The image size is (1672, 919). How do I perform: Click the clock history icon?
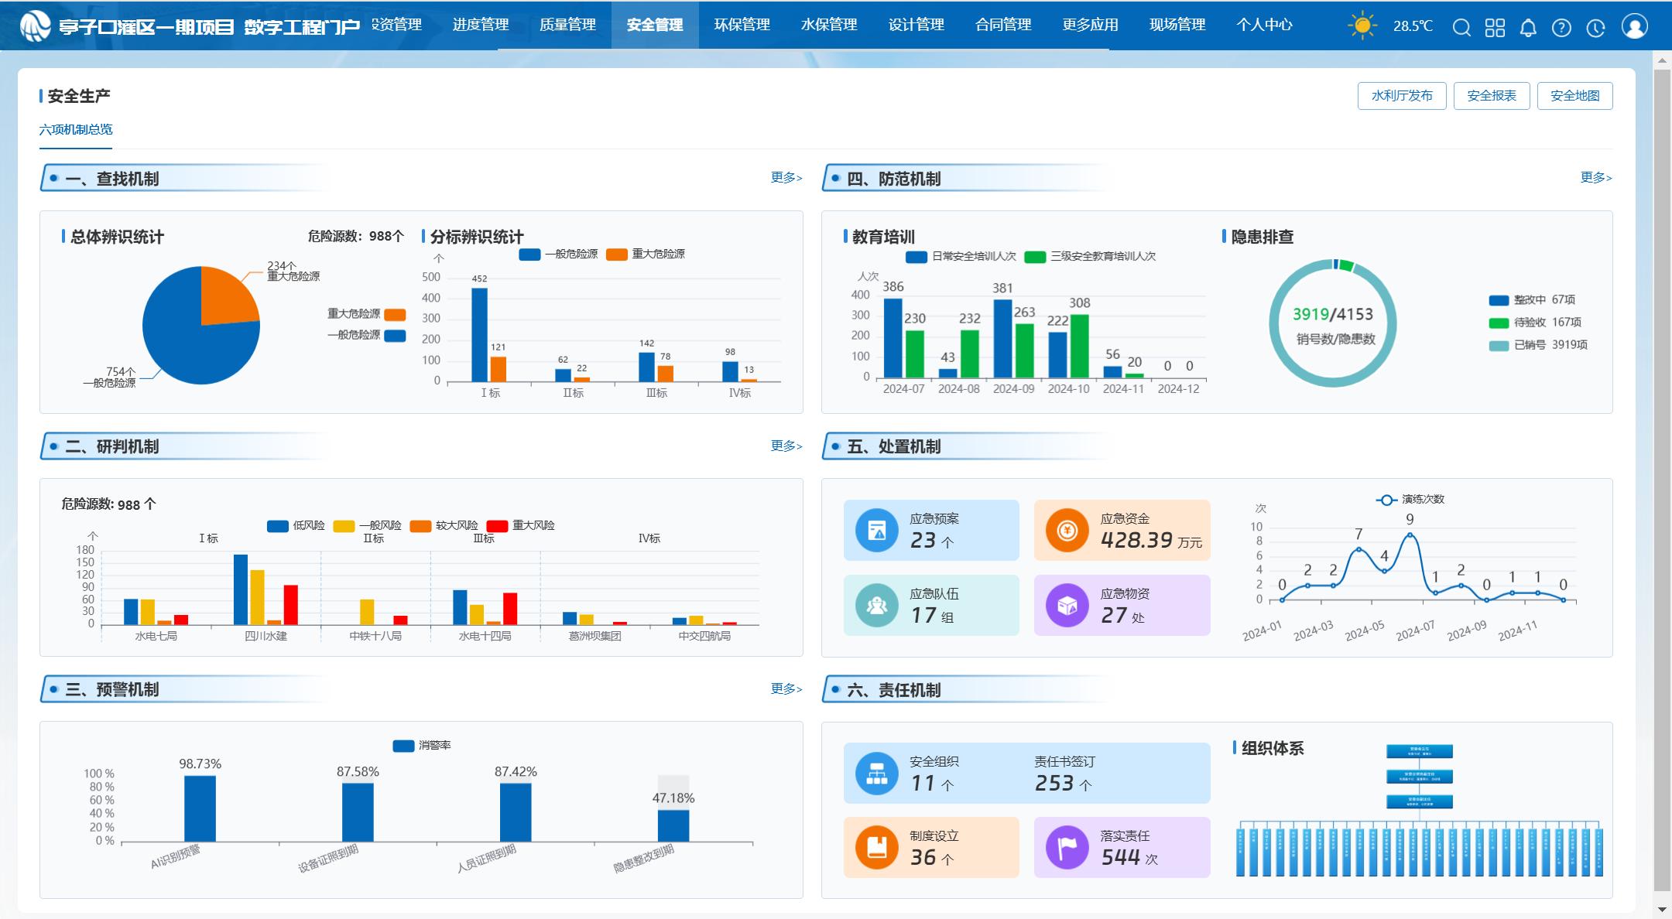point(1595,28)
